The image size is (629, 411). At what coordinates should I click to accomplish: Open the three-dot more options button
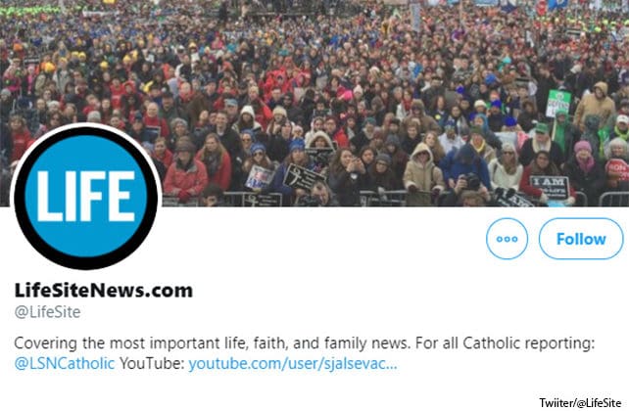pos(507,239)
